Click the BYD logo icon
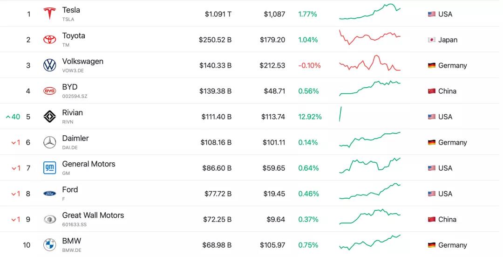503x257 pixels. 49,91
